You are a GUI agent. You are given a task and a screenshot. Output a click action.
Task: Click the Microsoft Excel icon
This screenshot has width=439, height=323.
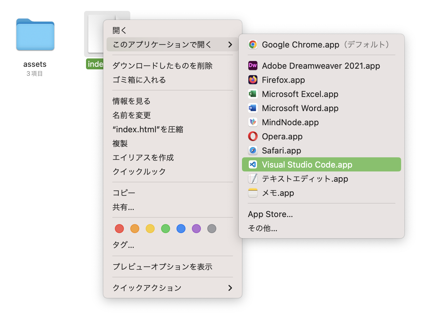click(x=253, y=94)
